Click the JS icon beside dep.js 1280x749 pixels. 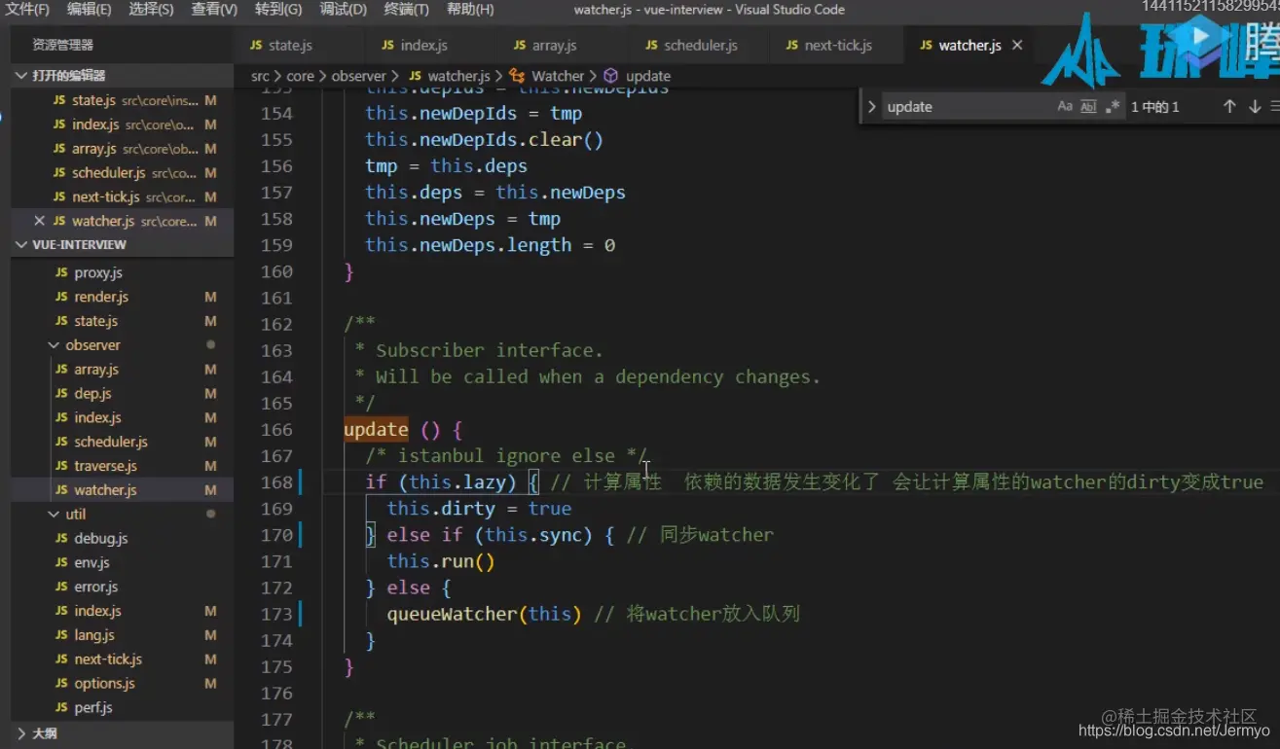tap(62, 394)
